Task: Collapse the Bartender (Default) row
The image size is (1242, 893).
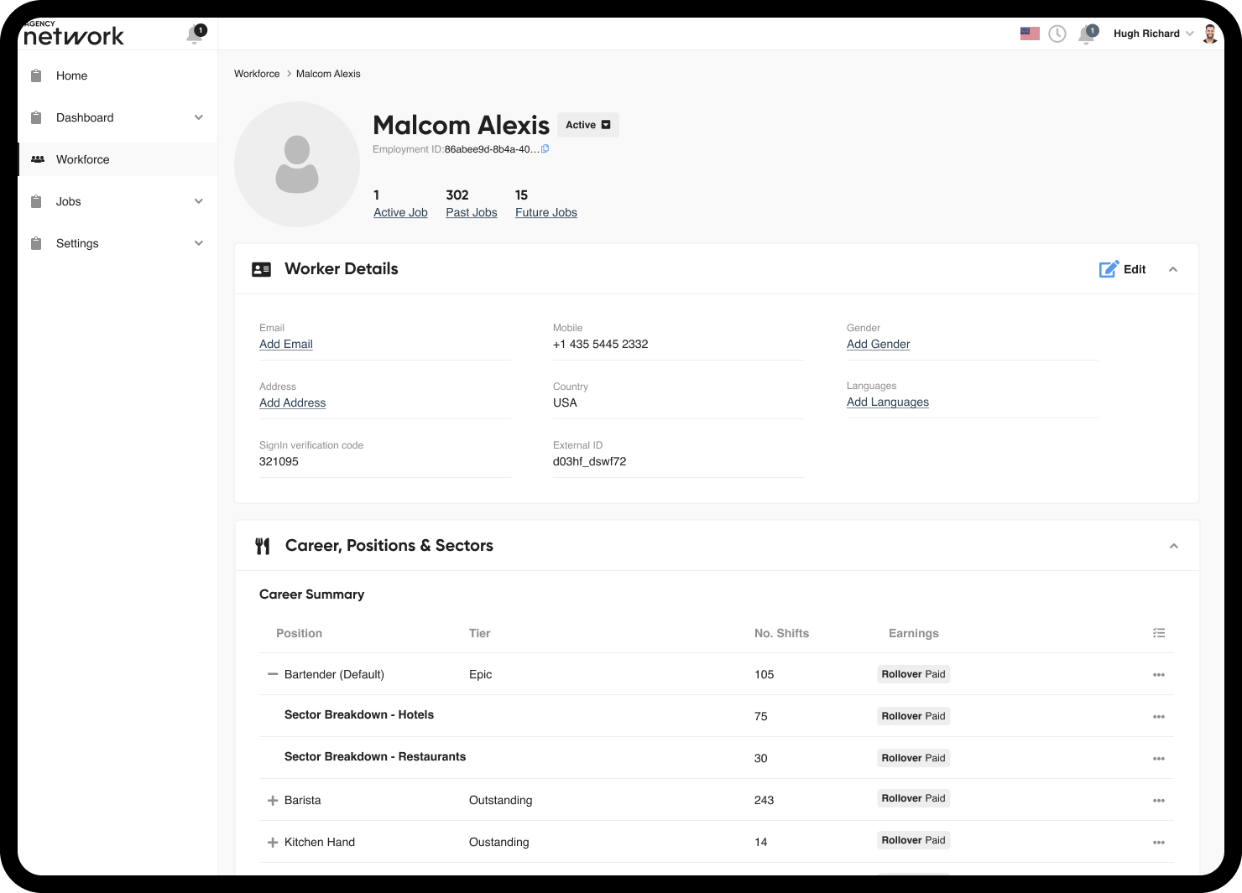Action: click(273, 674)
